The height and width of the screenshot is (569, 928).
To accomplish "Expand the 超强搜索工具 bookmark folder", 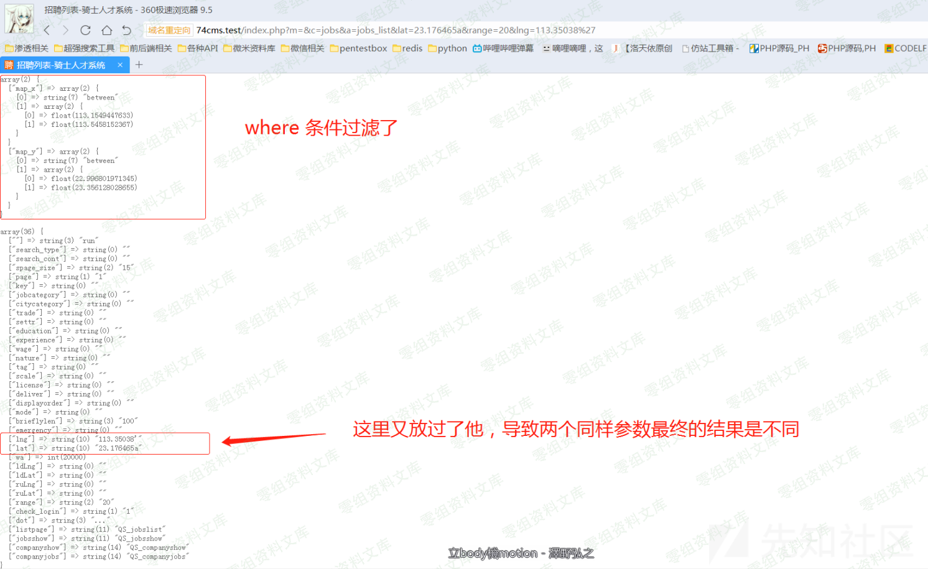I will (x=85, y=48).
